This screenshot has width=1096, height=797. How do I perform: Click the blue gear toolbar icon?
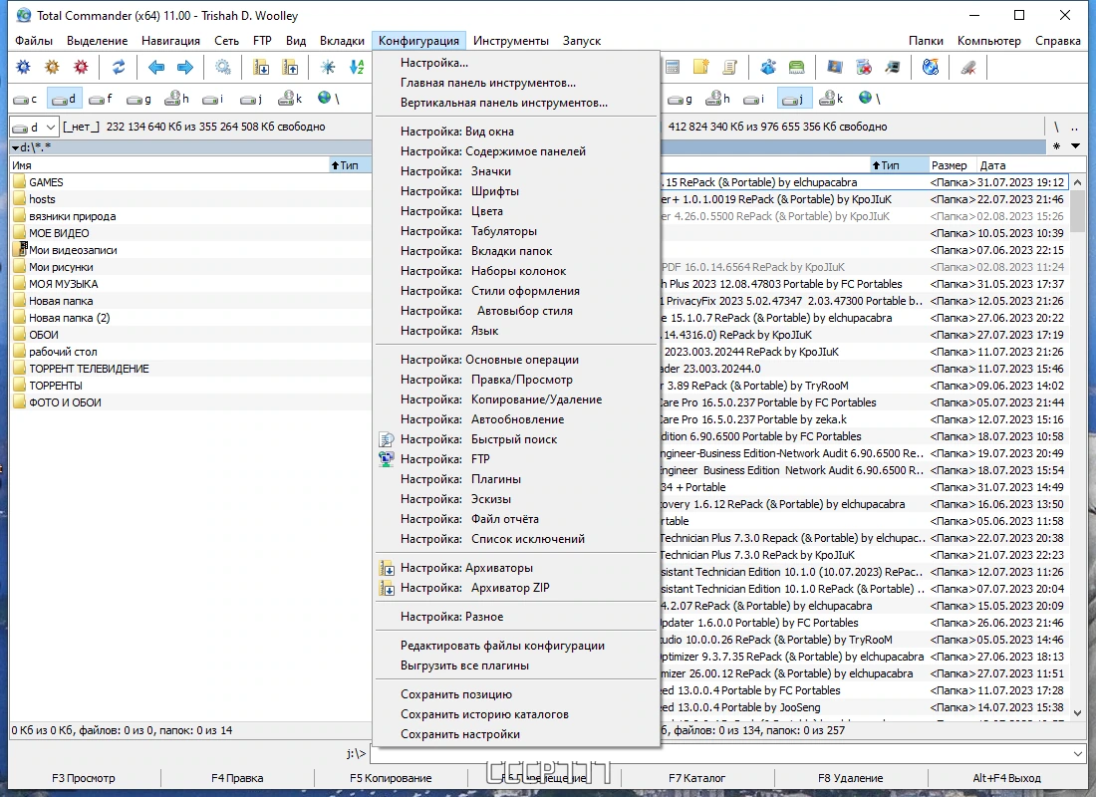(x=24, y=67)
